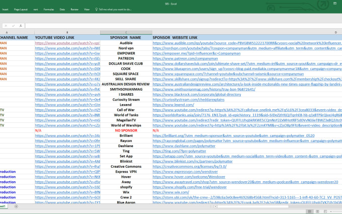Open the worldoftanks.asia link
The width and height of the screenshot is (342, 214).
coord(247,115)
